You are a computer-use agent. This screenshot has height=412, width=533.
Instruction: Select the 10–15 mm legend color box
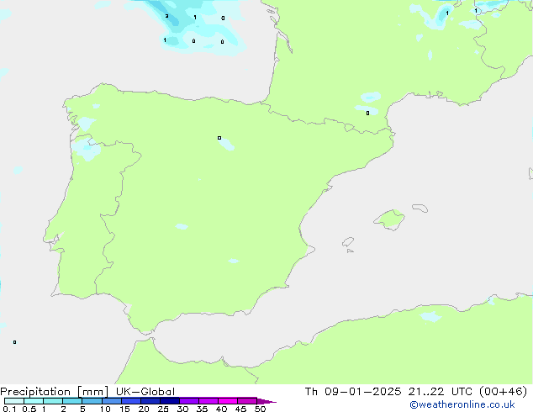112,401
